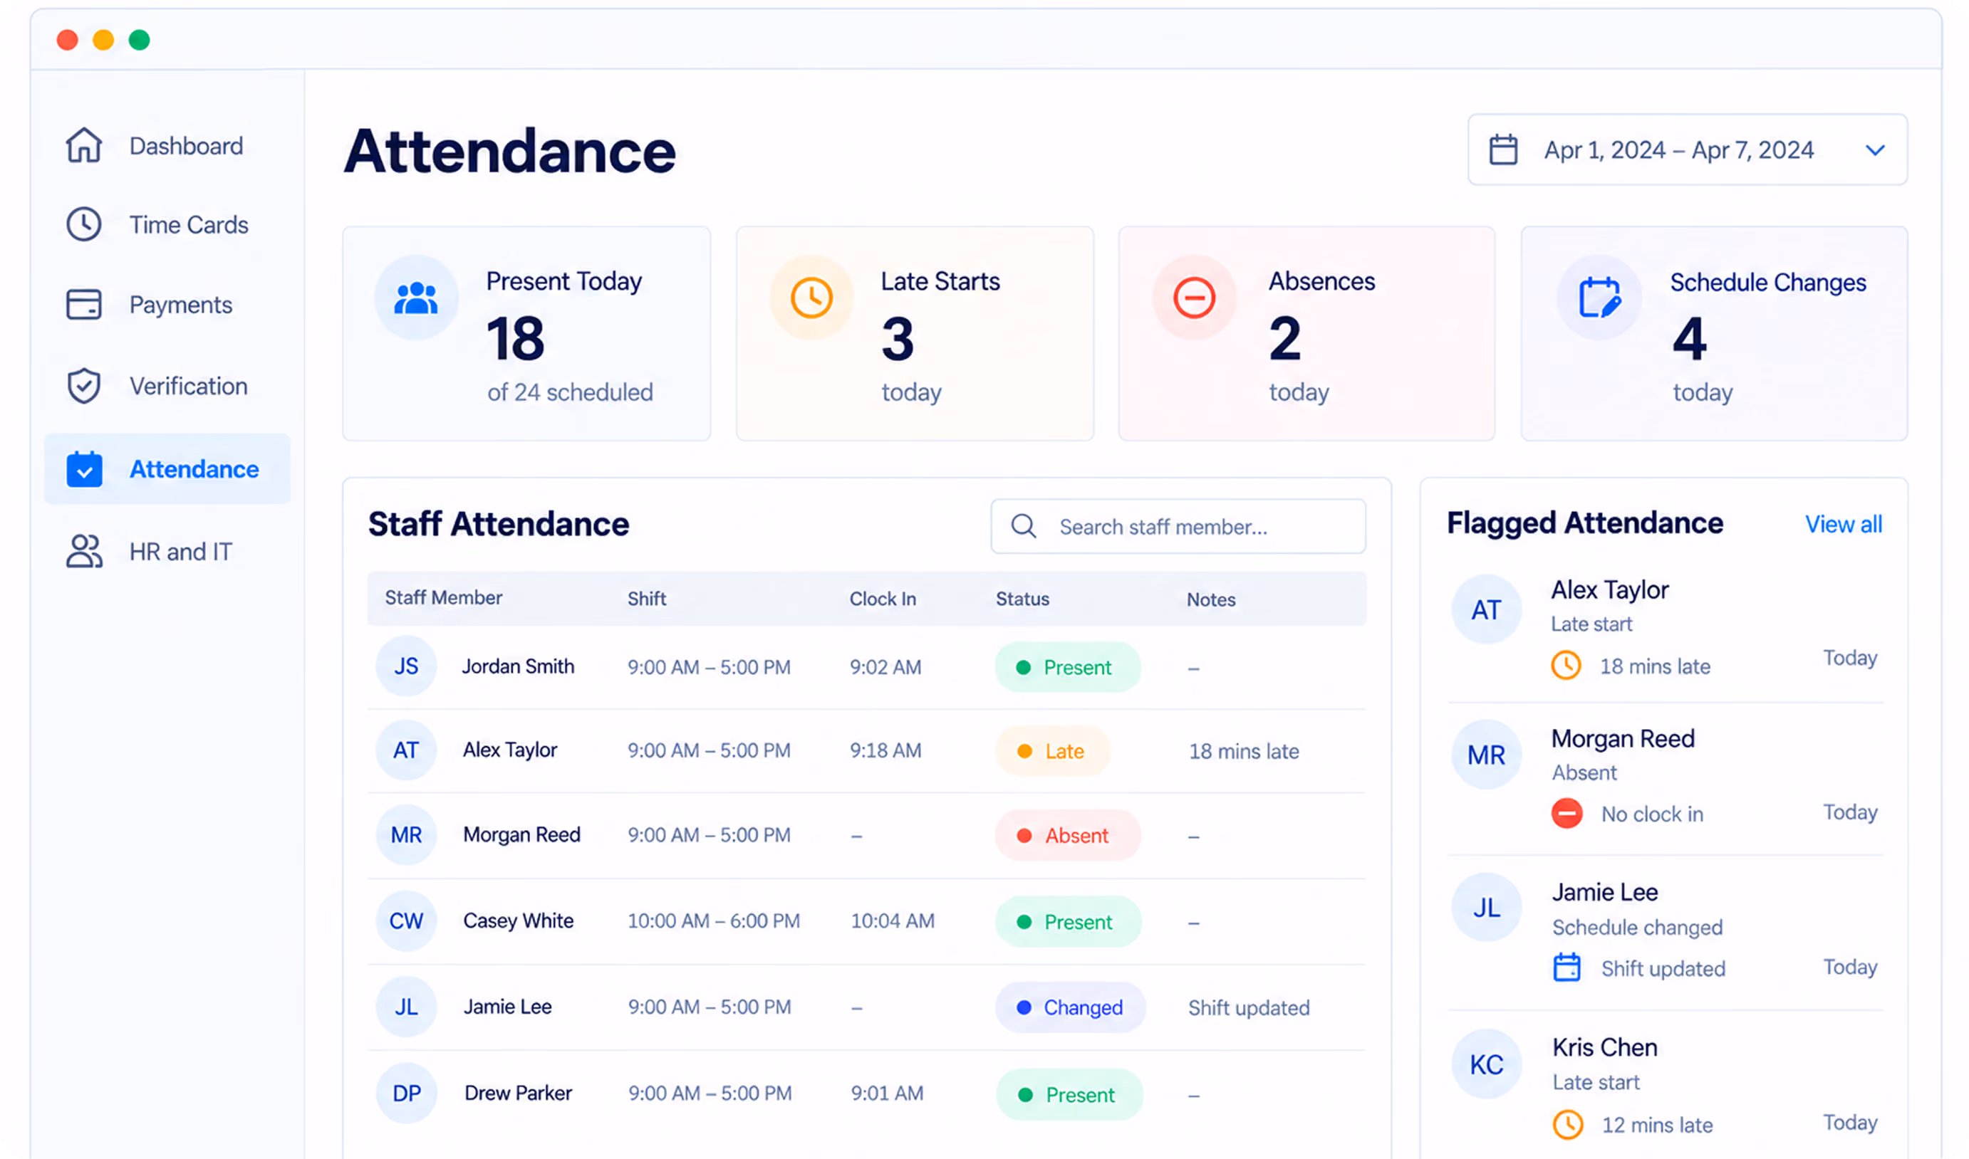The width and height of the screenshot is (1969, 1159).
Task: Click the Present Today group icon
Action: coord(416,298)
